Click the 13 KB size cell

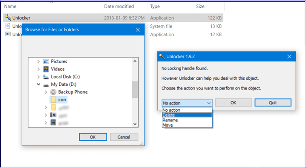(216, 26)
